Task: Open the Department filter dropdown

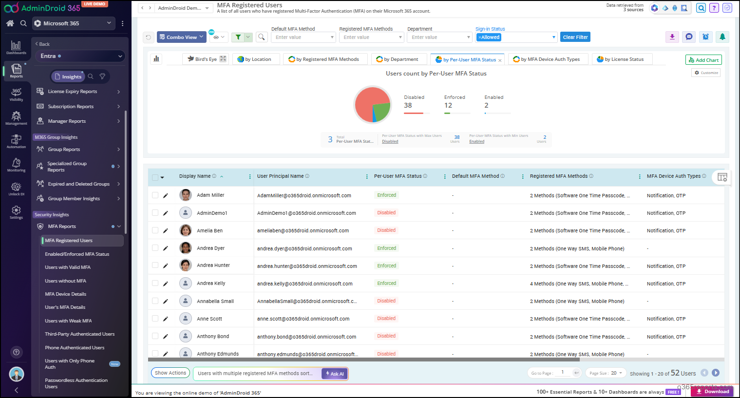Action: pyautogui.click(x=439, y=37)
